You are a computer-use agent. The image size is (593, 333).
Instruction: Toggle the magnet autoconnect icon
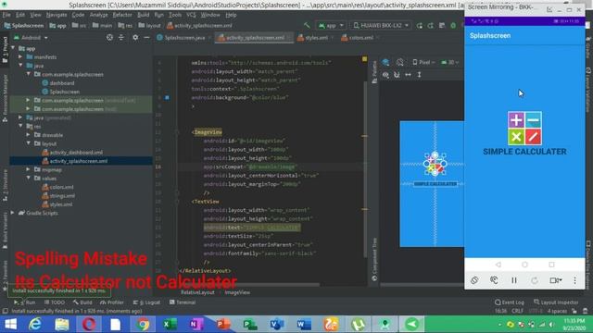tap(397, 75)
